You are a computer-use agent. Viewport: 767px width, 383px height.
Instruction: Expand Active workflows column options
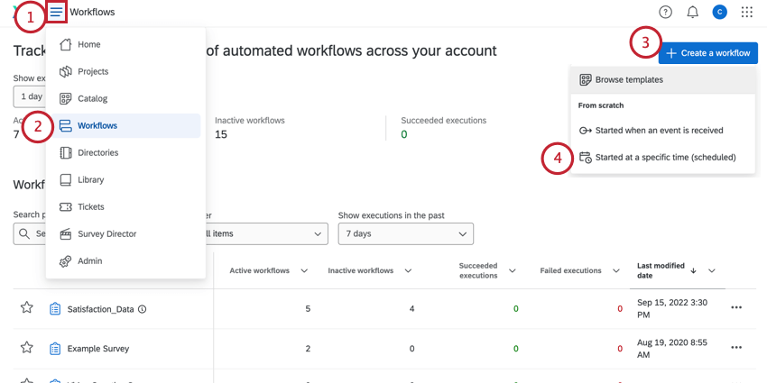[304, 271]
